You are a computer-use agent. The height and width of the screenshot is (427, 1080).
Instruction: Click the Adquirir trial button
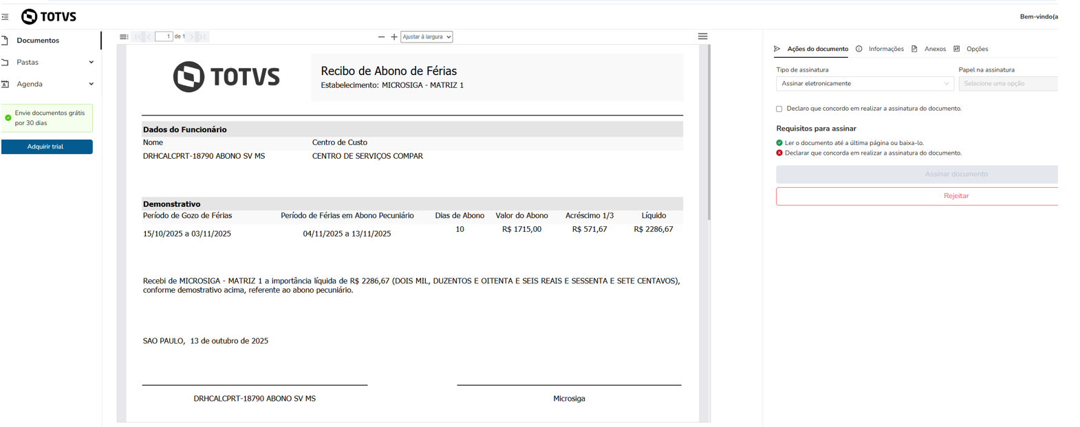[47, 146]
